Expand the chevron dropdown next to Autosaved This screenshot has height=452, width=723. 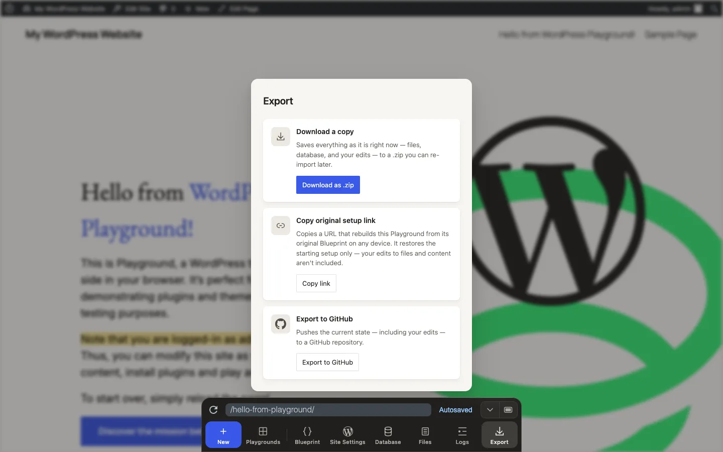coord(490,410)
